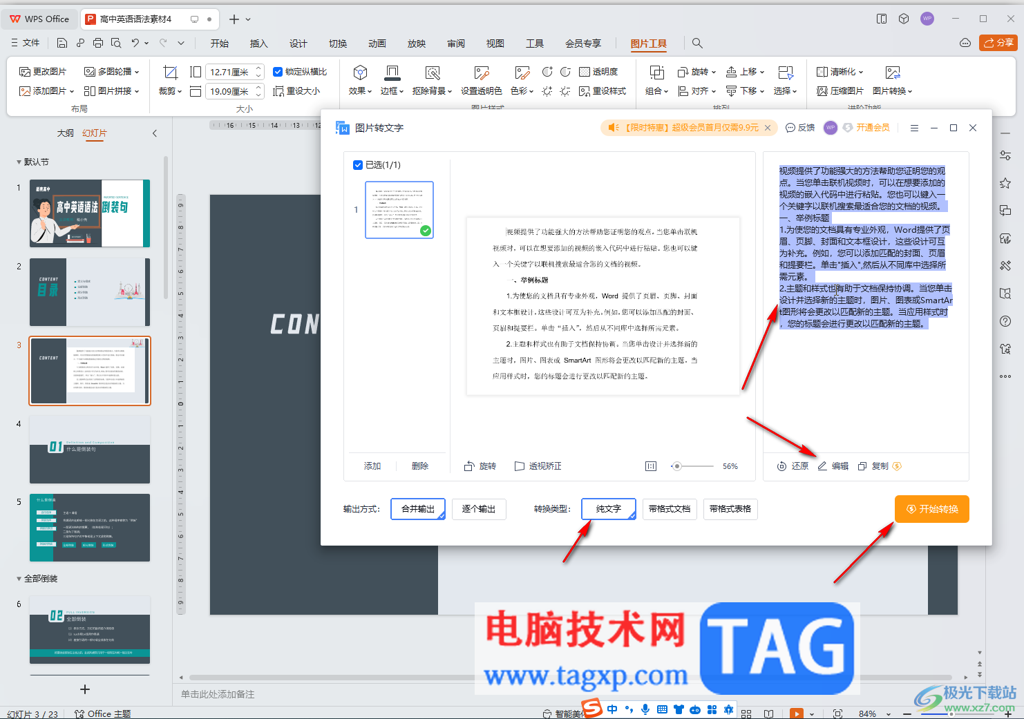Image resolution: width=1024 pixels, height=719 pixels.
Task: Click the group objects icon
Action: click(657, 73)
